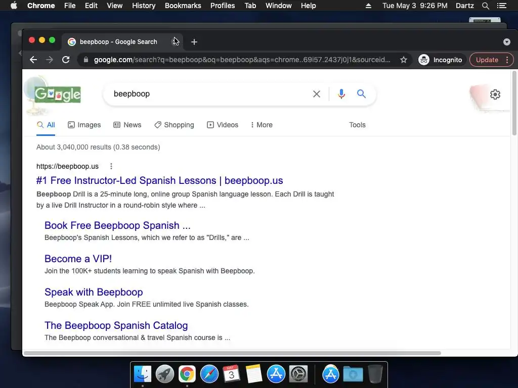This screenshot has width=518, height=388.
Task: Switch to the Images tab
Action: coord(84,125)
